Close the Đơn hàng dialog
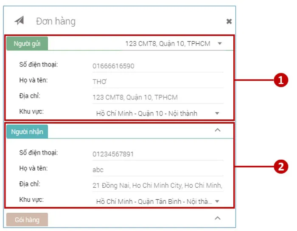297x231 pixels. point(229,21)
